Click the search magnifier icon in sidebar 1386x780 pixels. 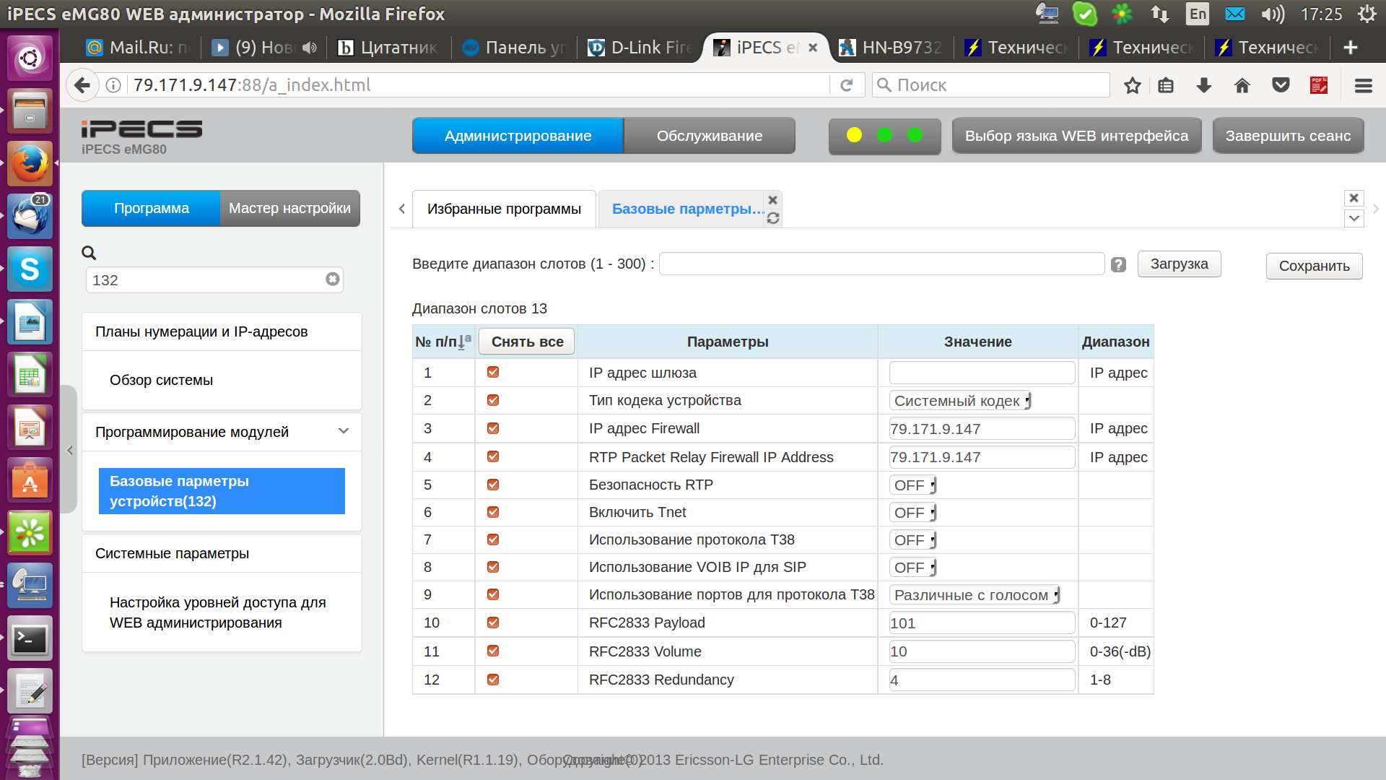(x=89, y=253)
